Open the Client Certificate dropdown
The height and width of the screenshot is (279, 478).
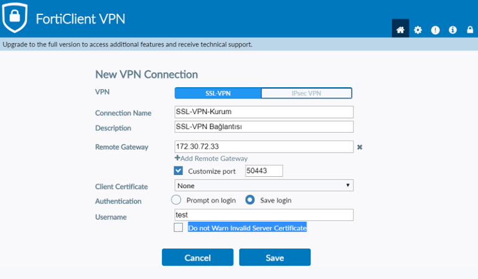pos(264,186)
